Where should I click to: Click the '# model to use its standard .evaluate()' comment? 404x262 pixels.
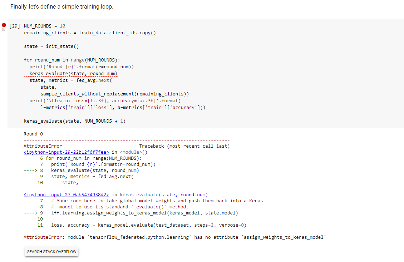click(120, 207)
